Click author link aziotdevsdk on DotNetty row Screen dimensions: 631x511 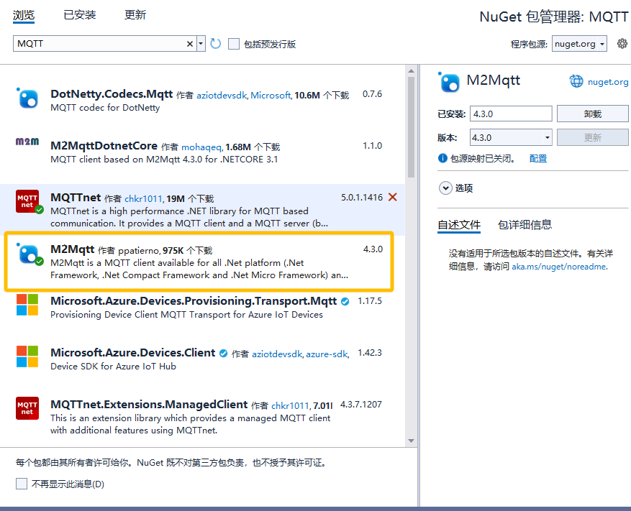[222, 96]
